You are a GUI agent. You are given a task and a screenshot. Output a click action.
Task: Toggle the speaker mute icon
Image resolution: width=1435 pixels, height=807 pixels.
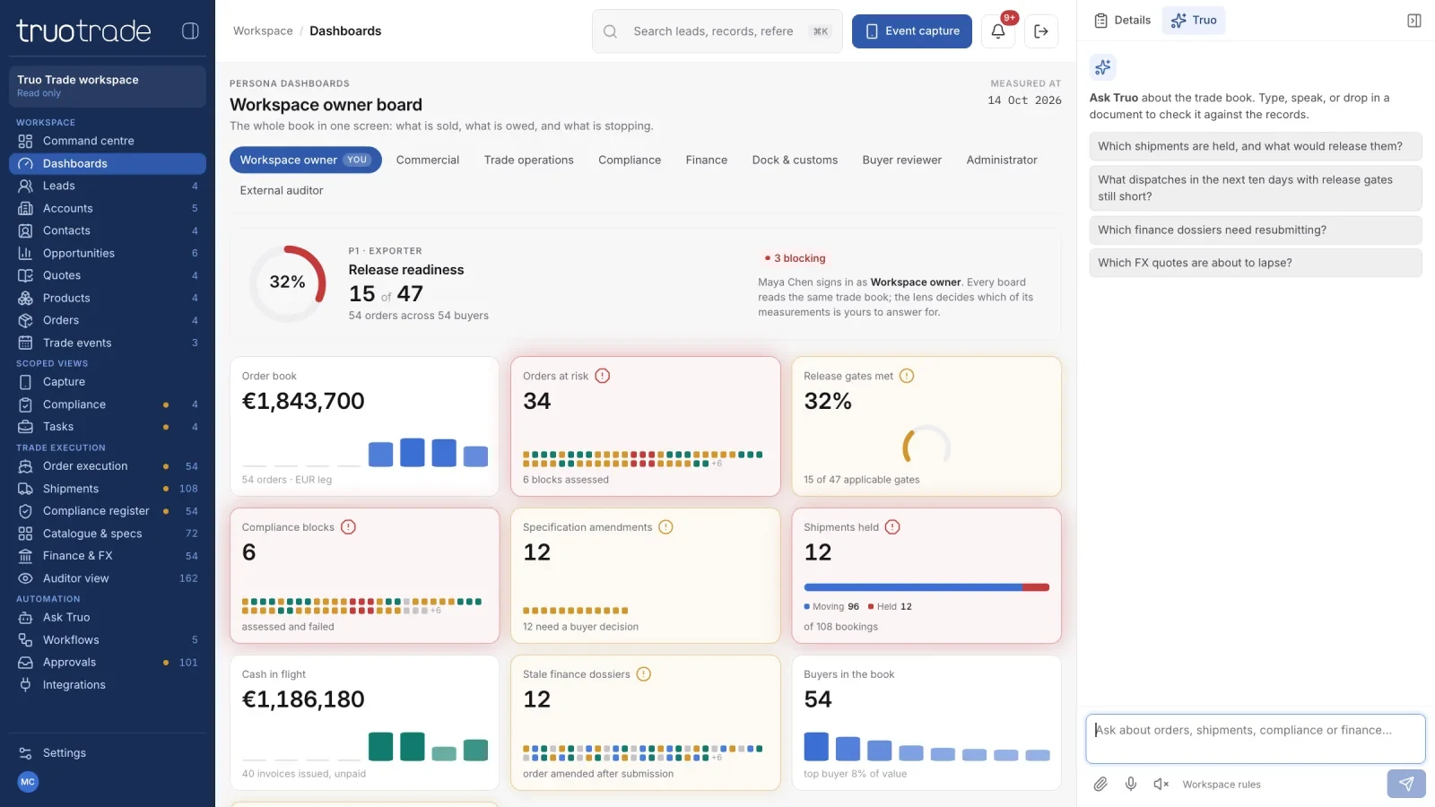click(1161, 784)
